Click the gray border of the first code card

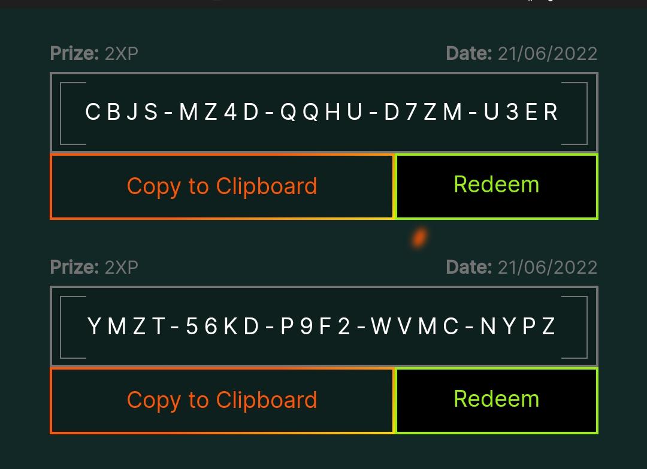point(323,73)
